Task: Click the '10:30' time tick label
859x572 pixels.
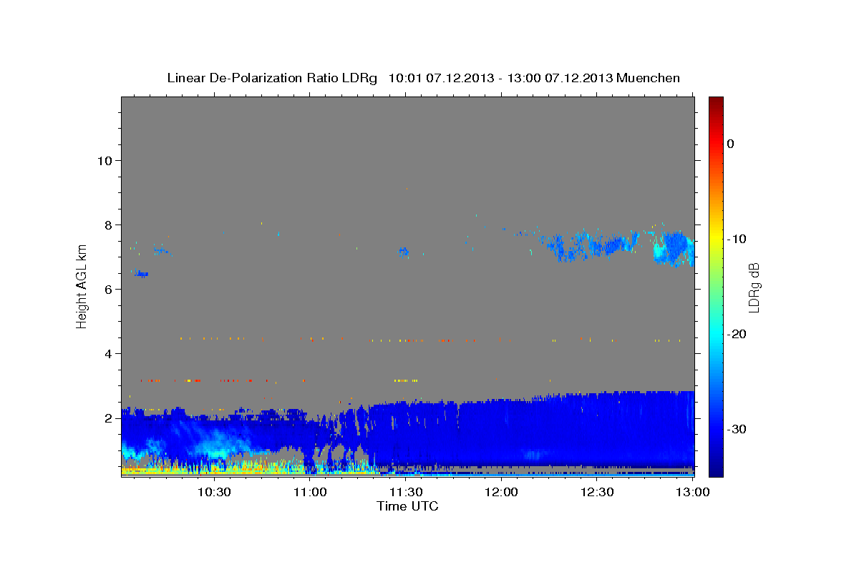Action: click(x=213, y=492)
